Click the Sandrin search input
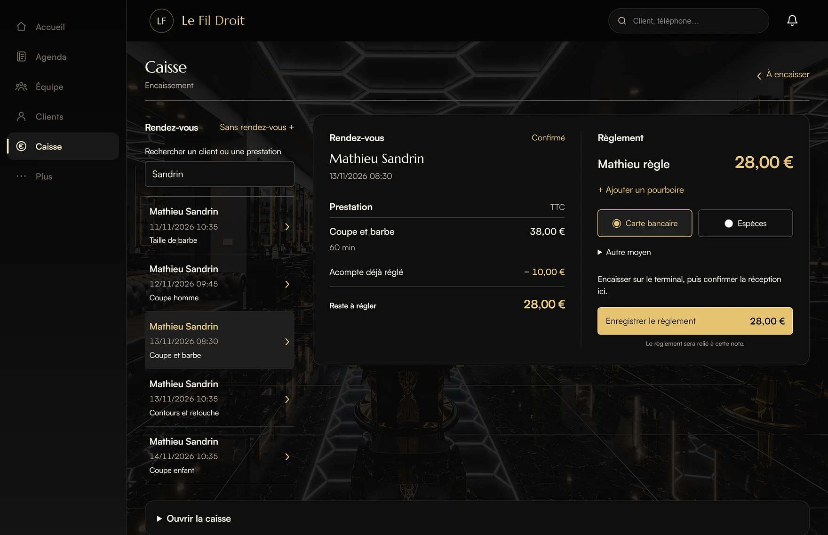The image size is (828, 535). (220, 174)
